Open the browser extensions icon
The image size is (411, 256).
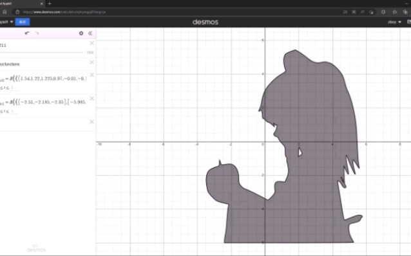[x=383, y=12]
